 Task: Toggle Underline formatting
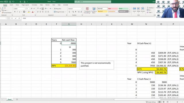tap(20, 12)
